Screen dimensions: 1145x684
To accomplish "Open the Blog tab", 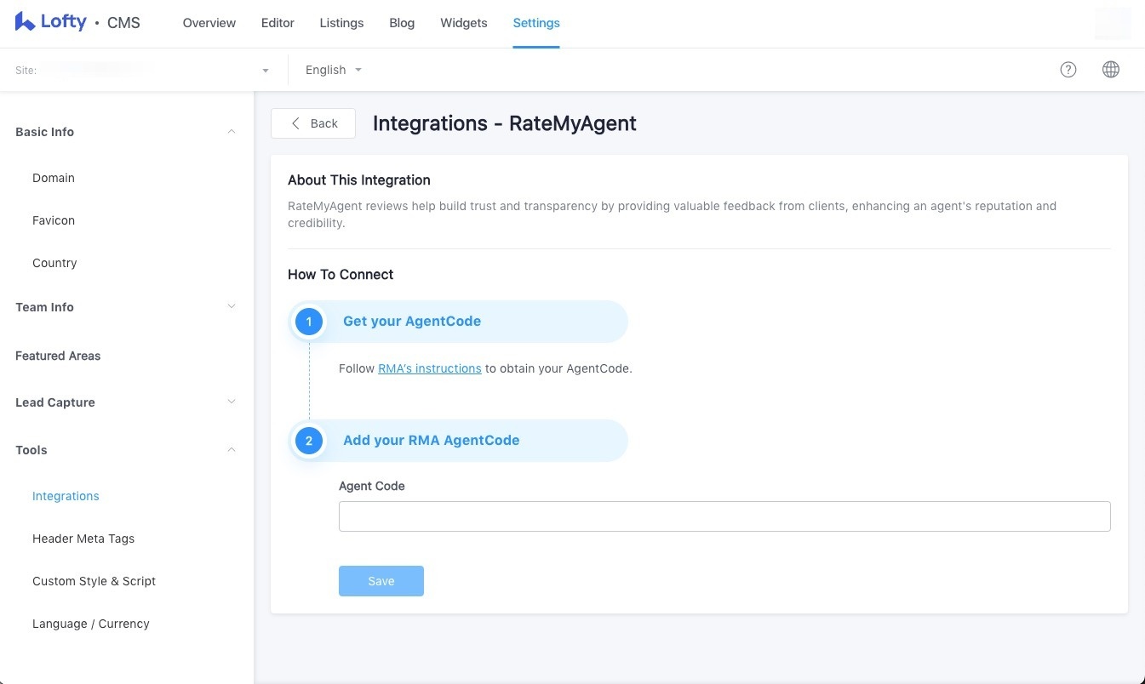I will click(402, 23).
